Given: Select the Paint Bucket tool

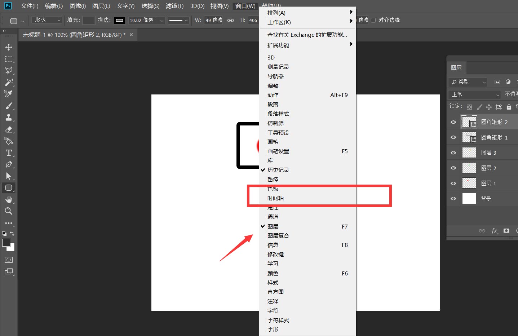Looking at the screenshot, I should 9,141.
